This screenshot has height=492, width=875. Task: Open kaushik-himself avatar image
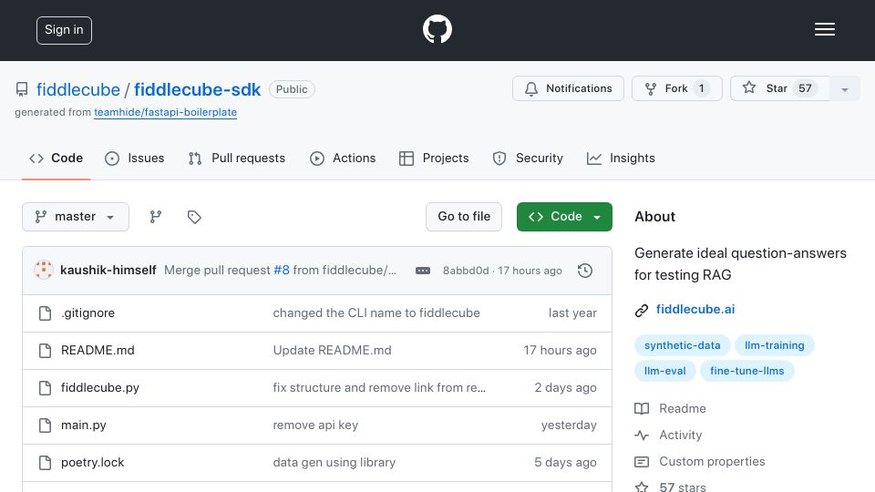[44, 270]
